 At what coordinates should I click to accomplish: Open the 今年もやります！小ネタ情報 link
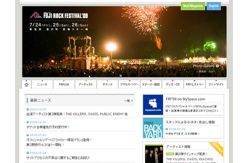pyautogui.click(x=183, y=134)
